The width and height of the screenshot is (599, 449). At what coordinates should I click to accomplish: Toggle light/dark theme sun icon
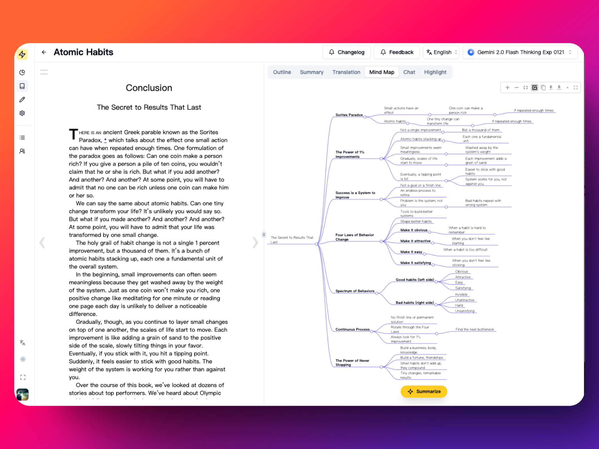click(x=23, y=359)
